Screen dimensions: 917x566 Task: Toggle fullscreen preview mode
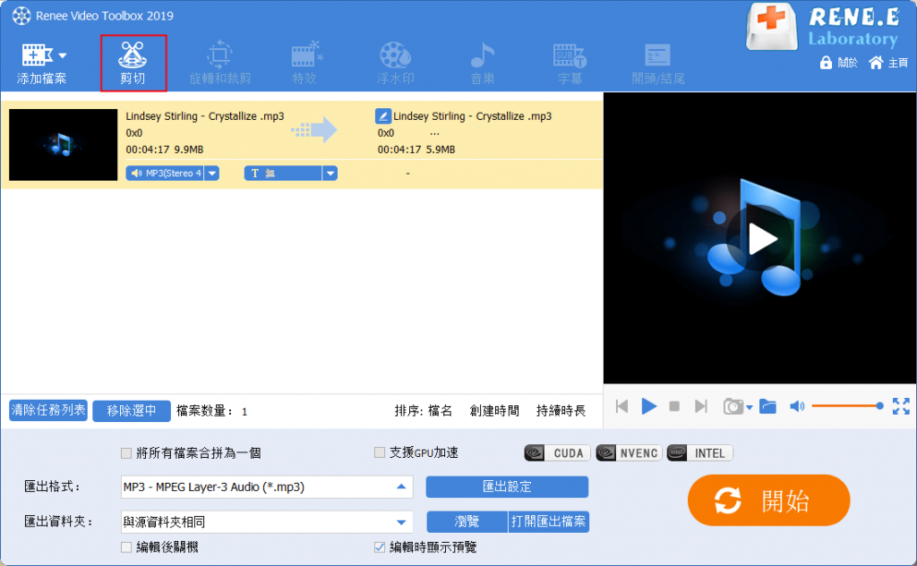tap(901, 406)
